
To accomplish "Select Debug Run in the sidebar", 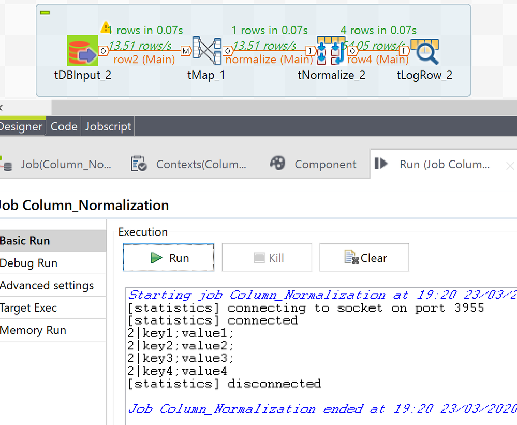I will click(29, 263).
